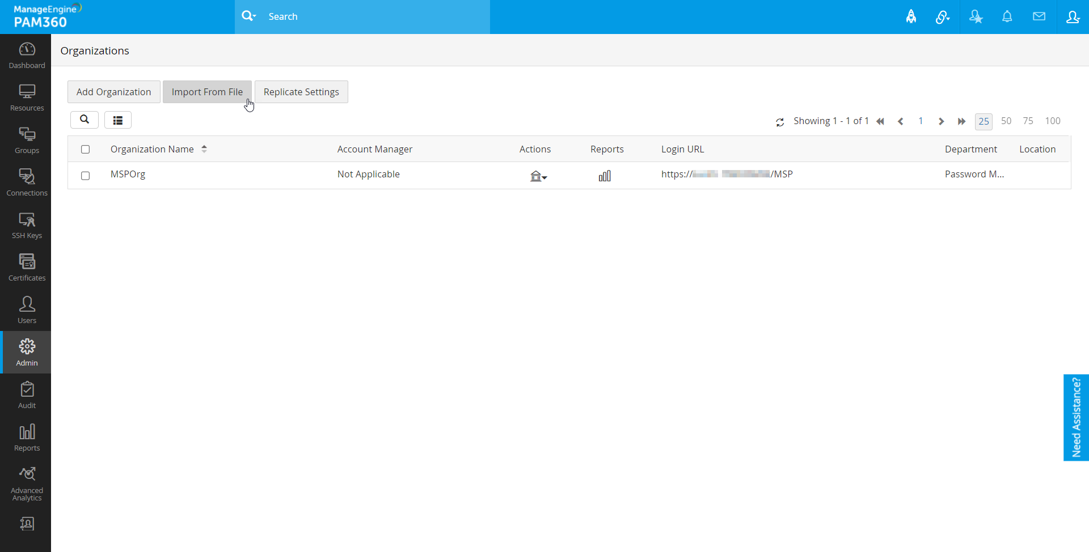The height and width of the screenshot is (552, 1089).
Task: Open the mail envelope icon
Action: (x=1039, y=17)
